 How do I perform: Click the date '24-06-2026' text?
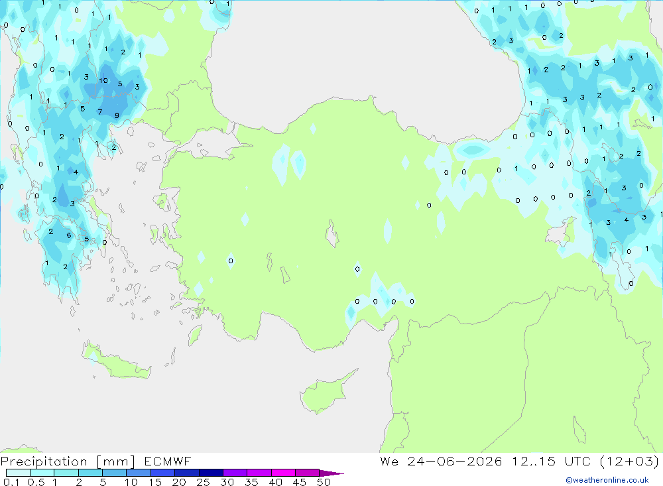tap(455, 461)
